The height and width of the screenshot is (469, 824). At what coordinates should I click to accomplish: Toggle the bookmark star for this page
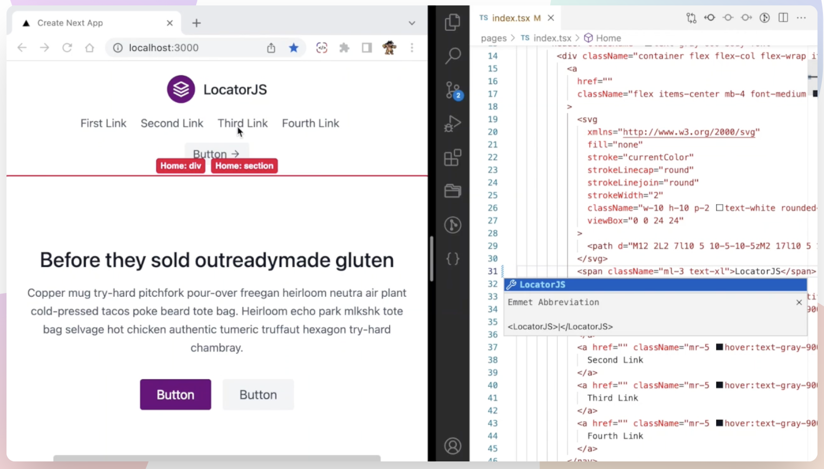pos(294,48)
